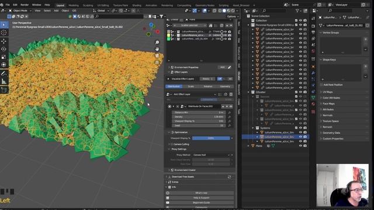The width and height of the screenshot is (374, 210).
Task: Open the Global transform orientation dropdown
Action: click(x=101, y=10)
